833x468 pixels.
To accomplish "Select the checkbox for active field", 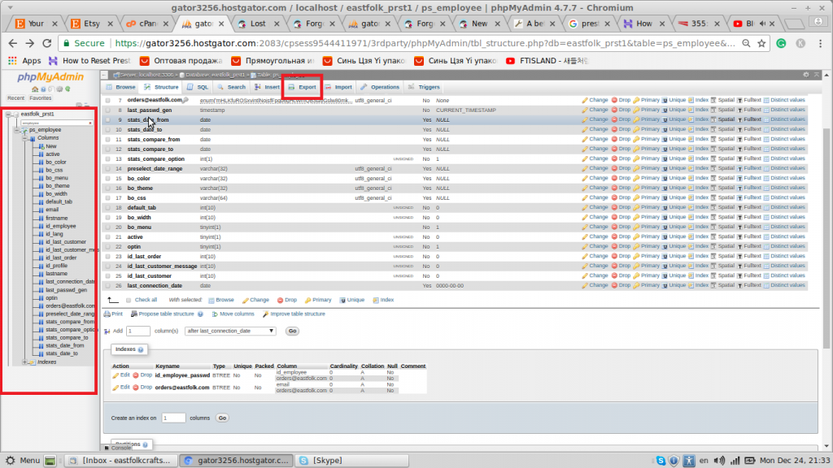I will [x=107, y=236].
